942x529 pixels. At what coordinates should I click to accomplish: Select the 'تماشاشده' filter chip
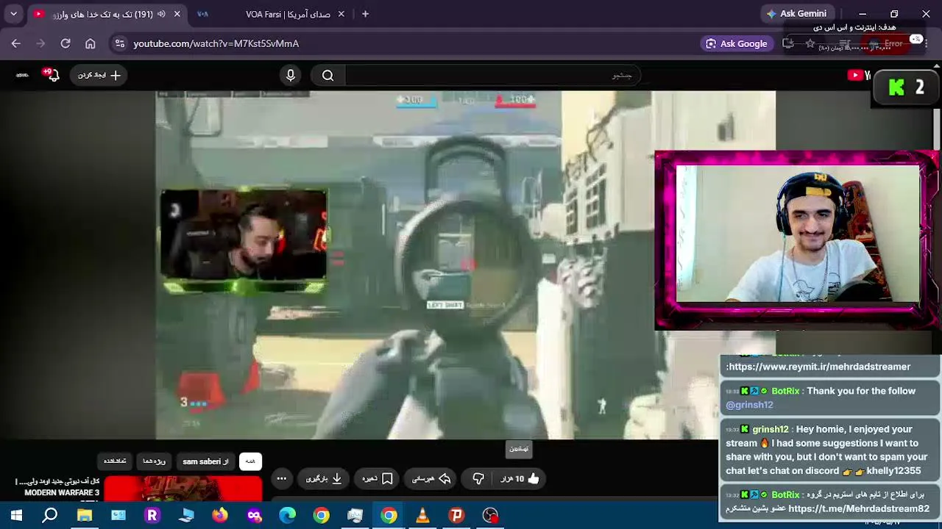click(x=115, y=461)
